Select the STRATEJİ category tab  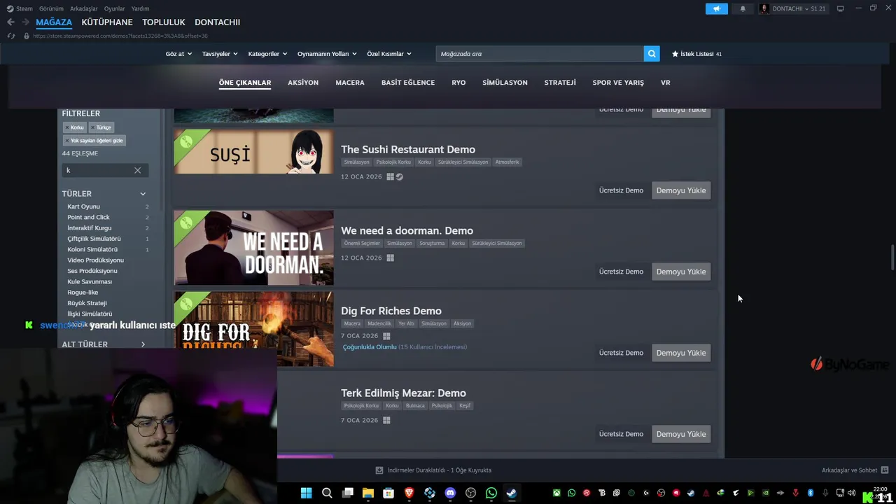pyautogui.click(x=560, y=83)
